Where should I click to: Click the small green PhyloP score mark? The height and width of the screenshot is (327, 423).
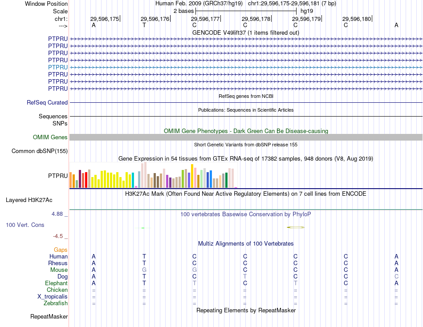click(143, 228)
